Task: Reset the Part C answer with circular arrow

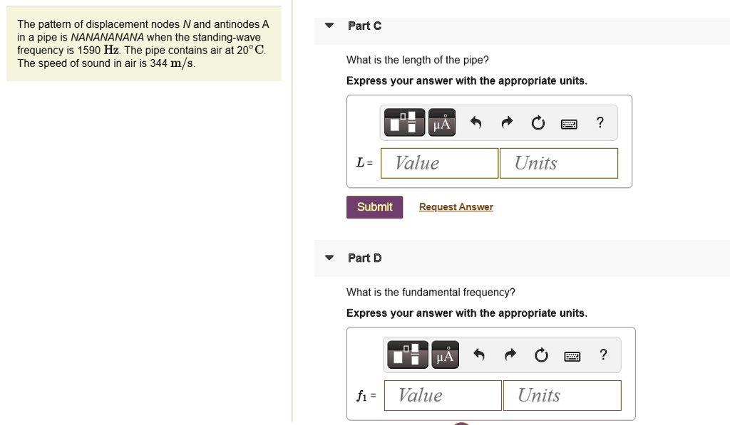Action: pyautogui.click(x=538, y=122)
